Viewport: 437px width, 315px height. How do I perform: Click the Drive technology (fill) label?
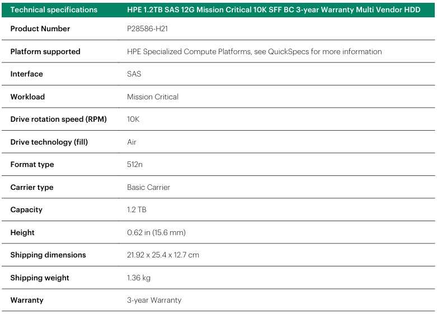49,142
